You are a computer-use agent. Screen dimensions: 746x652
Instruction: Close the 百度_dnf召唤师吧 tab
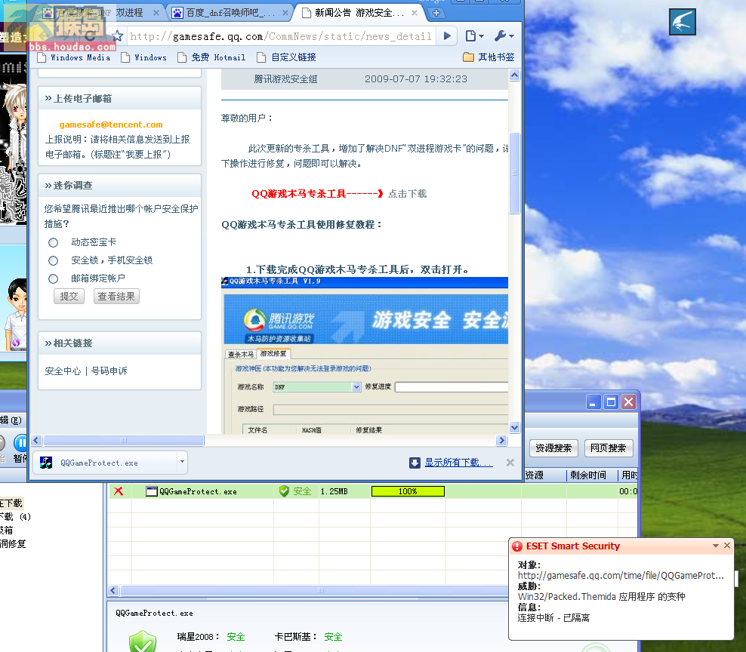pyautogui.click(x=285, y=13)
